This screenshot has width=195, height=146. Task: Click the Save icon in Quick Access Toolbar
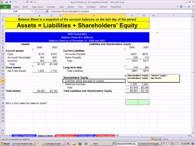(x=6, y=2)
